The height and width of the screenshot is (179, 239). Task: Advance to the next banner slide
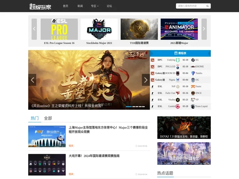coord(146,80)
